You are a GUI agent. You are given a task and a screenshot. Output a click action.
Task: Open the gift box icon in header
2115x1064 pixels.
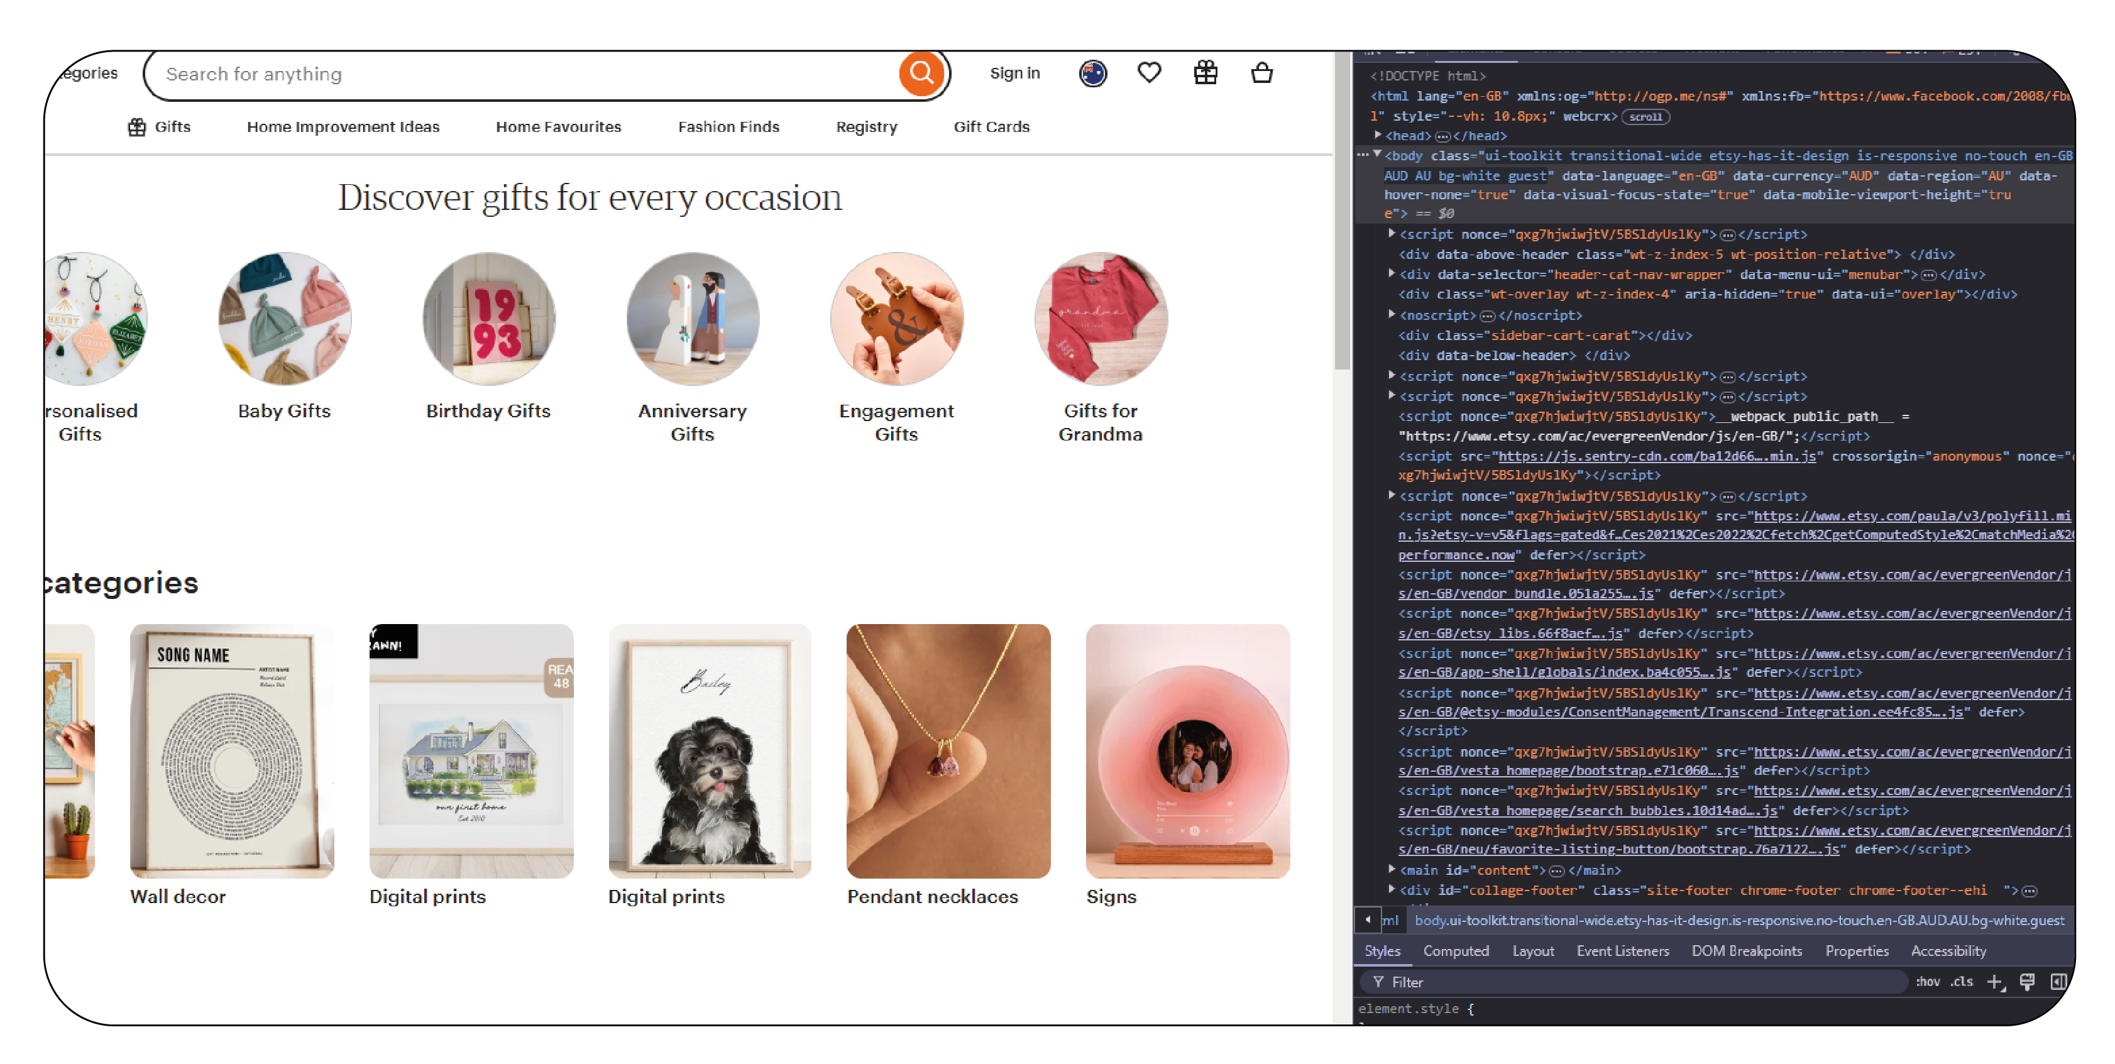(x=1206, y=73)
